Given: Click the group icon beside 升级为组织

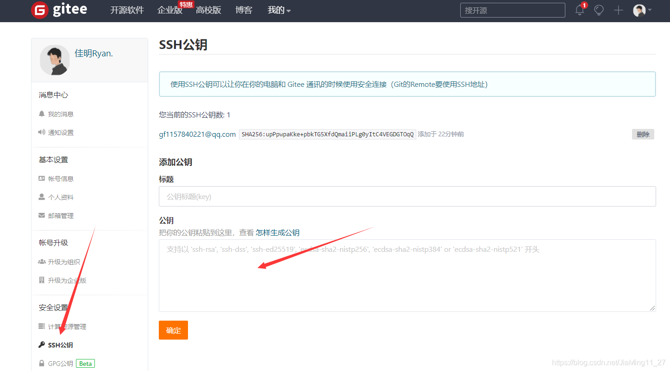Looking at the screenshot, I should (x=42, y=262).
